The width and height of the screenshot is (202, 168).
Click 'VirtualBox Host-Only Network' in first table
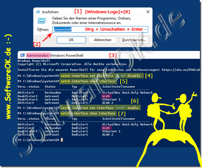pyautogui.click(x=127, y=93)
